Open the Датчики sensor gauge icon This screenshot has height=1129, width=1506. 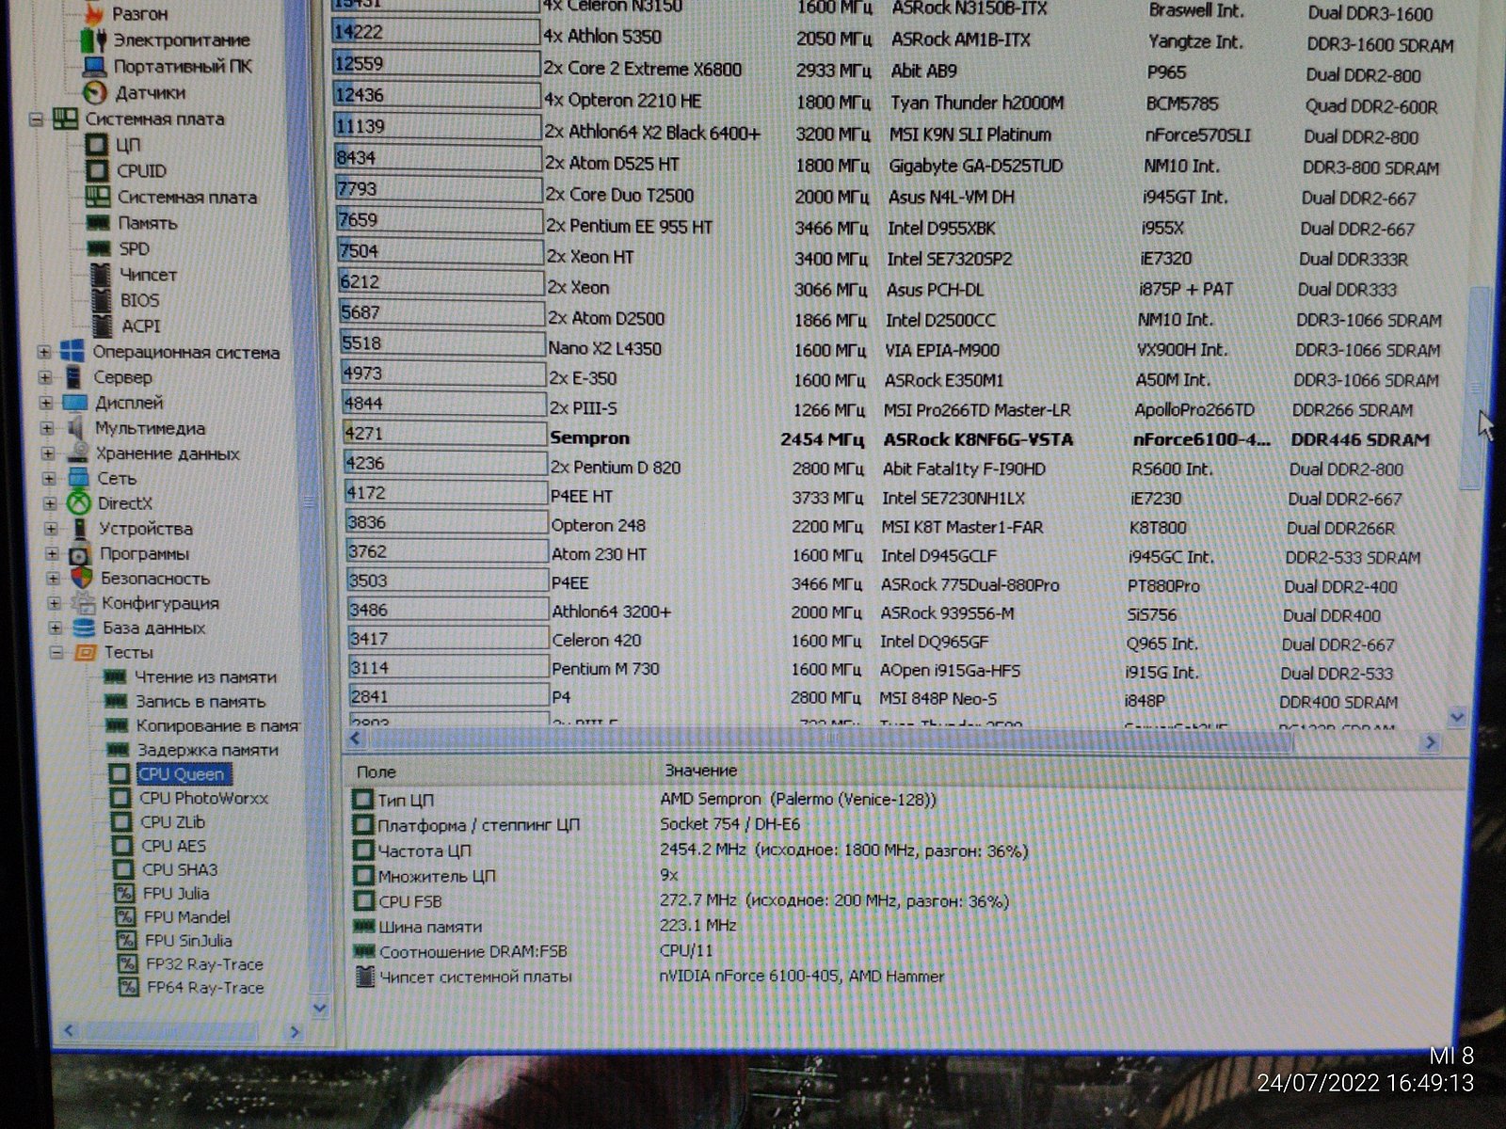click(95, 92)
